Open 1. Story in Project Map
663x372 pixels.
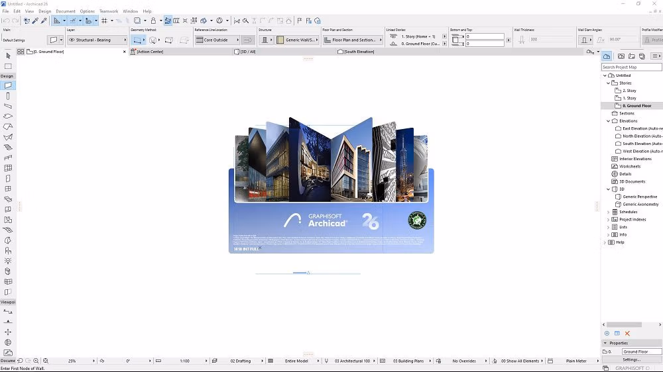pyautogui.click(x=629, y=99)
